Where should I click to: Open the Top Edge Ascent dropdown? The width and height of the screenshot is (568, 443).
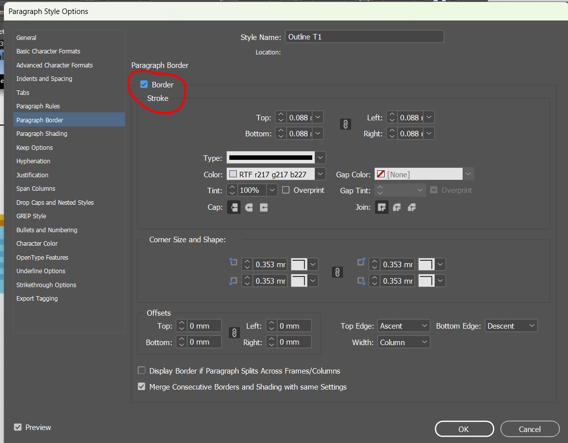pyautogui.click(x=403, y=325)
